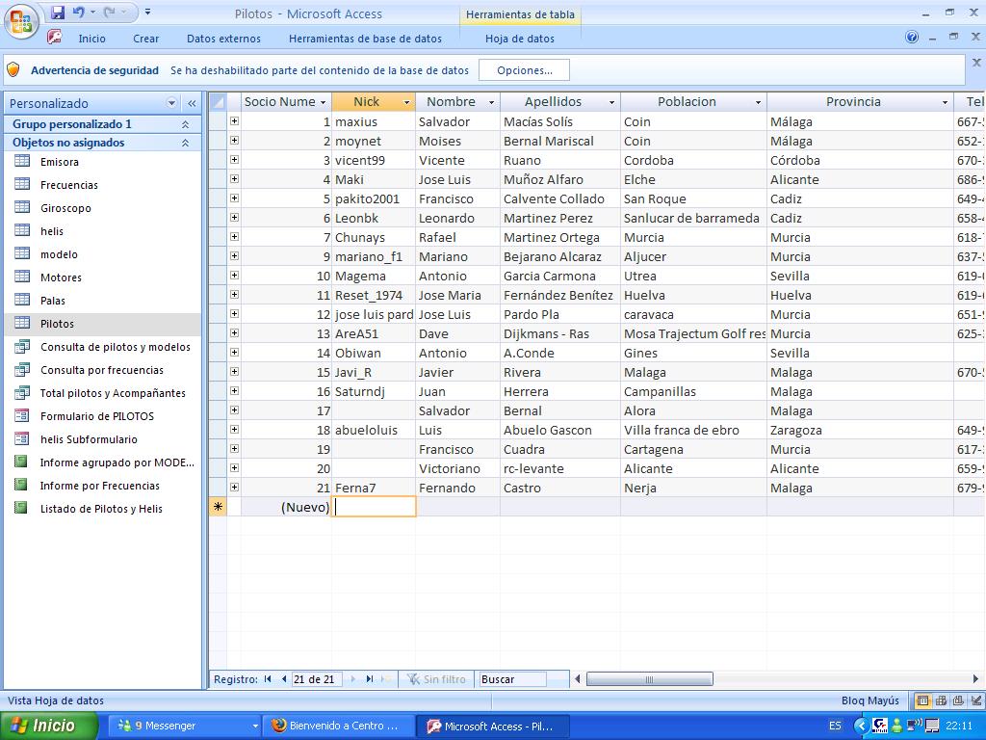The width and height of the screenshot is (986, 740).
Task: Open the Personalizado navigation pane menu
Action: coord(172,103)
